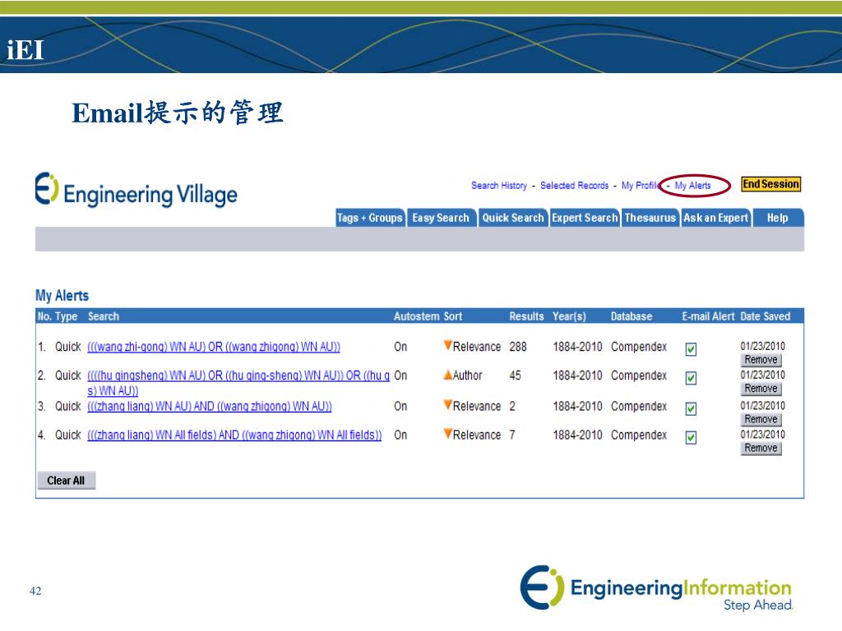
Task: Click the End Session button
Action: tap(770, 184)
